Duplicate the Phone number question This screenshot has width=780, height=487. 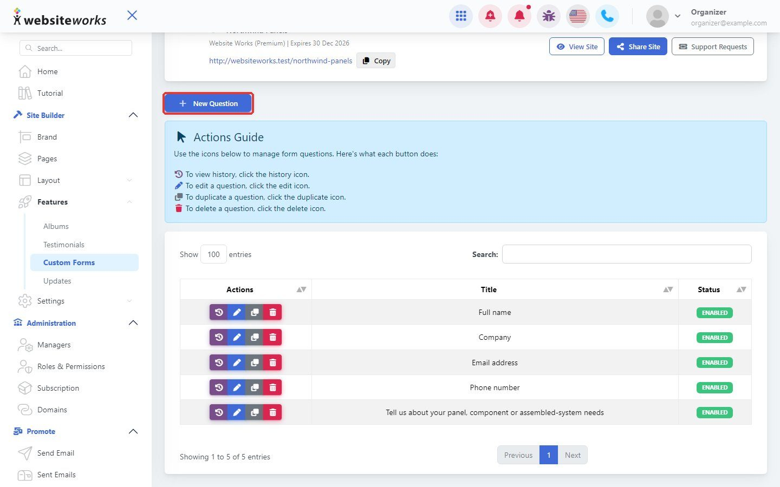[x=255, y=387]
